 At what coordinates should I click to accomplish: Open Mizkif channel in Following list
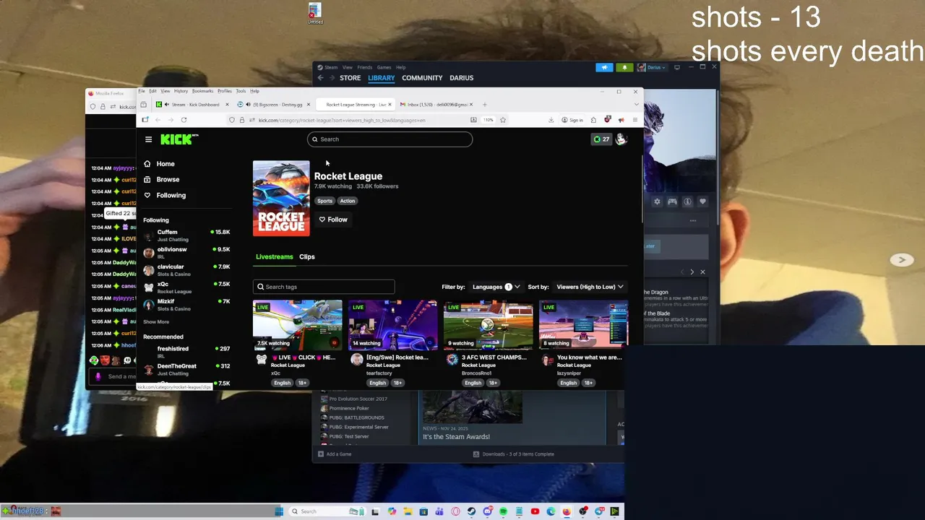186,305
